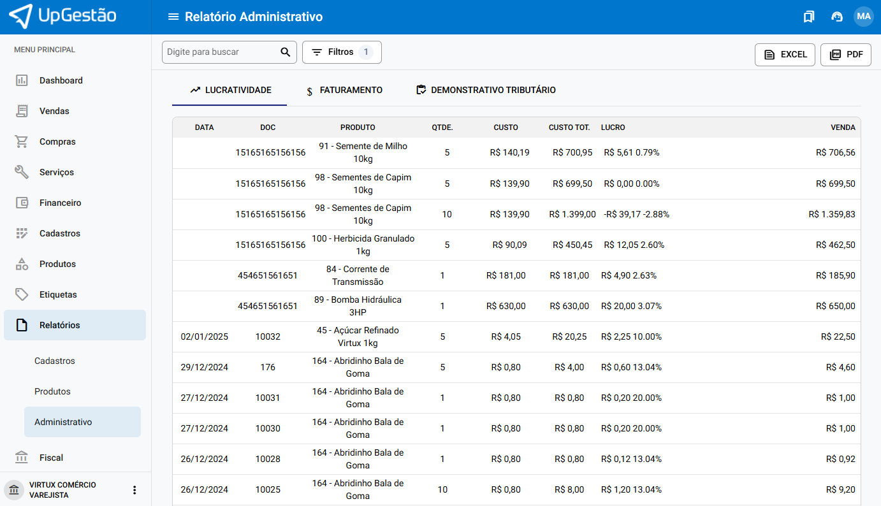The image size is (881, 506).
Task: Click the search magnifier icon
Action: [286, 52]
